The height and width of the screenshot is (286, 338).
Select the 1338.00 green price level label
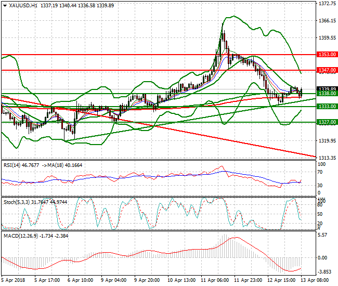[327, 94]
